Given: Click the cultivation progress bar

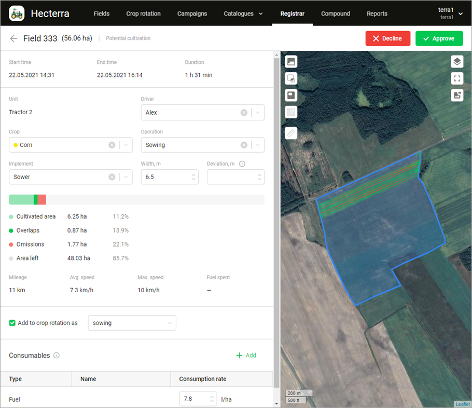Looking at the screenshot, I should click(x=136, y=199).
